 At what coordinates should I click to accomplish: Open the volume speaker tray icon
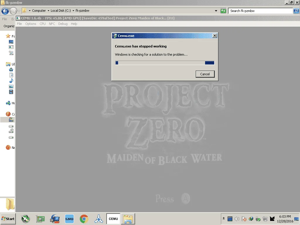click(x=237, y=219)
